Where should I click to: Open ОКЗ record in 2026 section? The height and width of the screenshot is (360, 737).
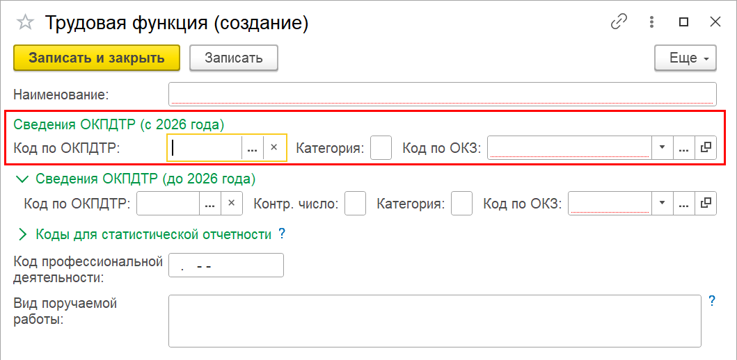(706, 147)
